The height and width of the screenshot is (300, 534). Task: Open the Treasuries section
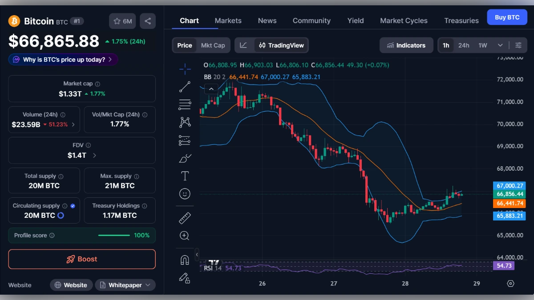461,20
